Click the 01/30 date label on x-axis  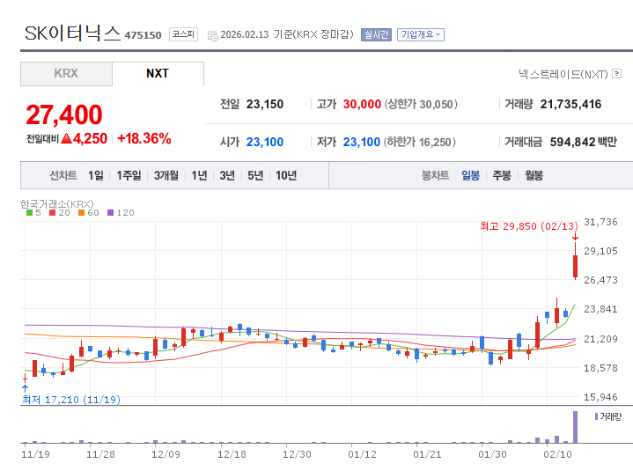coord(492,454)
